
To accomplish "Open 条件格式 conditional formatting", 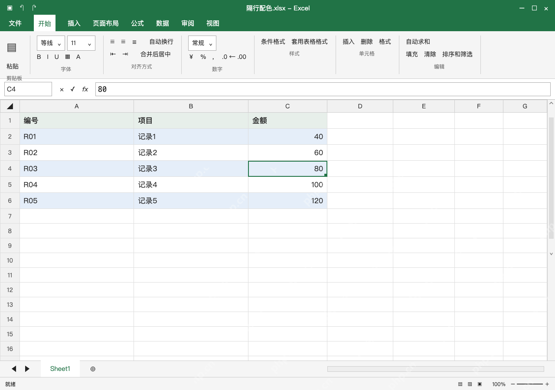I will point(273,42).
